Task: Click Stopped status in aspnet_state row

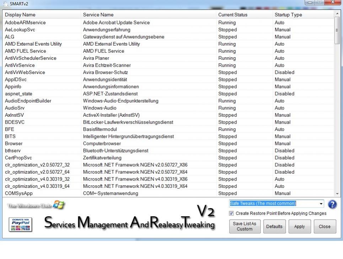Action: pos(227,94)
